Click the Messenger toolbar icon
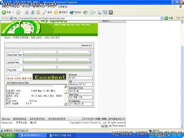 pos(111,12)
